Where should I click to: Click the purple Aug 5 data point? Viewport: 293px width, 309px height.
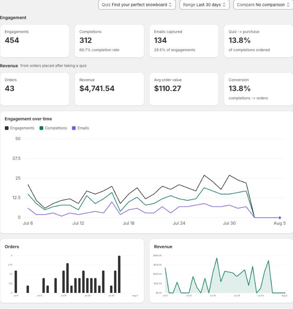coord(279,218)
